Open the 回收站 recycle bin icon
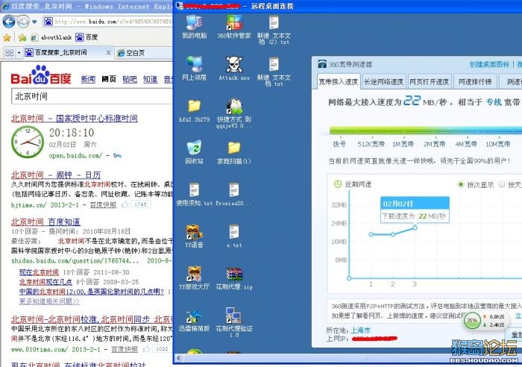The height and width of the screenshot is (367, 522). coord(194,152)
